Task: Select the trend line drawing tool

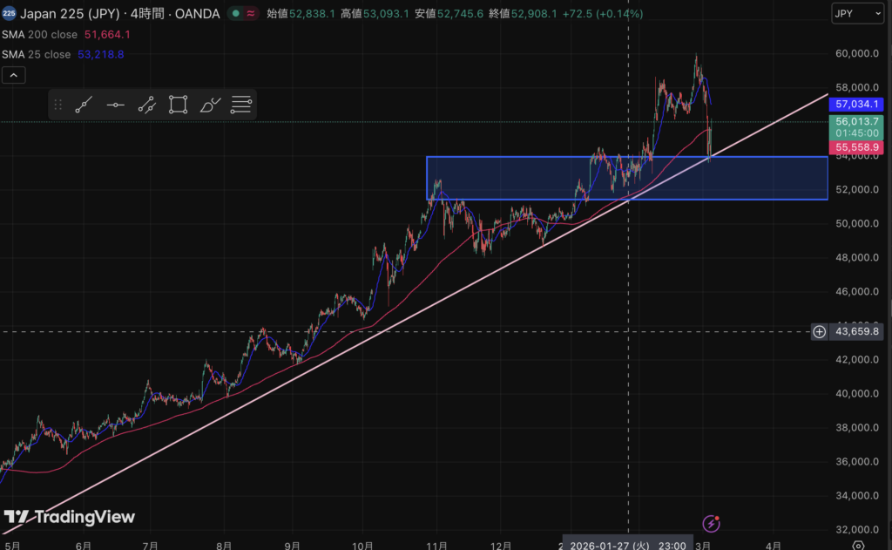Action: [x=84, y=105]
